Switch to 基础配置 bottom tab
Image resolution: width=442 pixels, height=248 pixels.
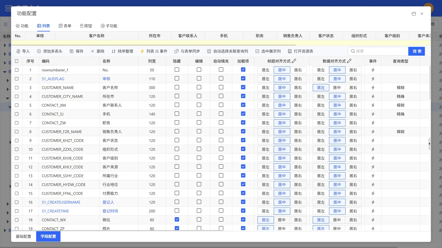(x=23, y=236)
